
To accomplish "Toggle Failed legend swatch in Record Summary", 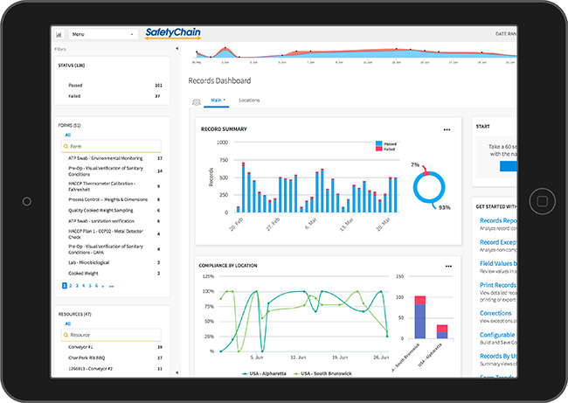I will [379, 149].
